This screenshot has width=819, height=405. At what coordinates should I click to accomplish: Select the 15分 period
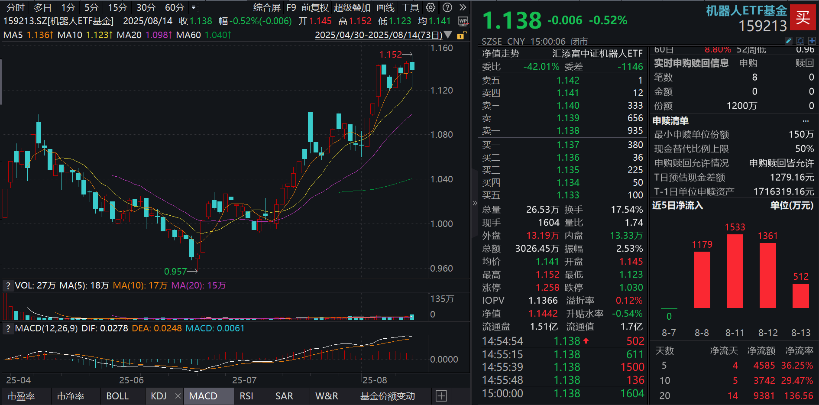[x=117, y=7]
